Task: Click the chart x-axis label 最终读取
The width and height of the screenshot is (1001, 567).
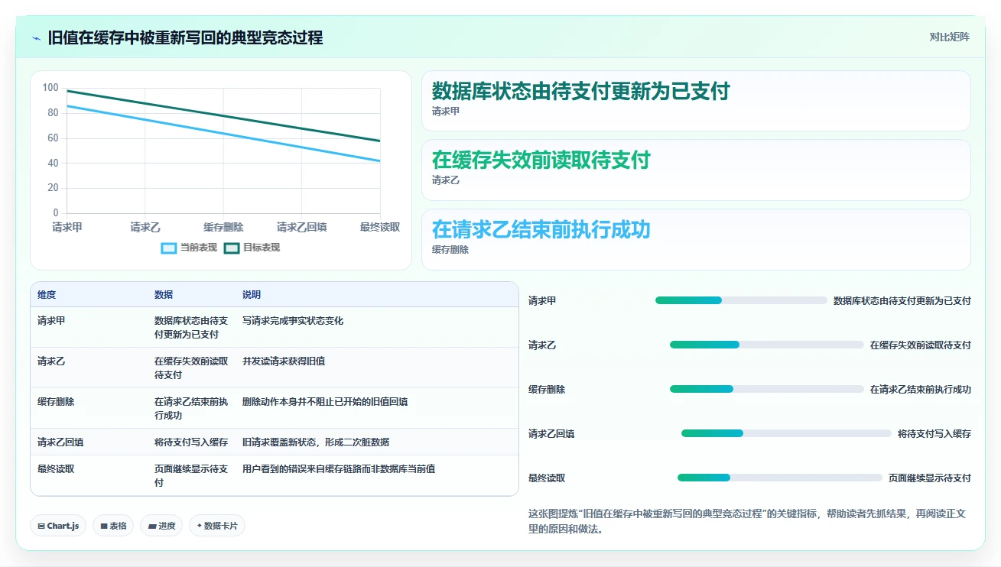Action: pyautogui.click(x=380, y=227)
